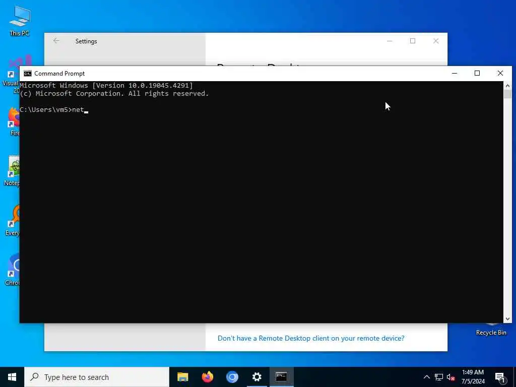
Task: Open the notification center icon
Action: click(500, 377)
